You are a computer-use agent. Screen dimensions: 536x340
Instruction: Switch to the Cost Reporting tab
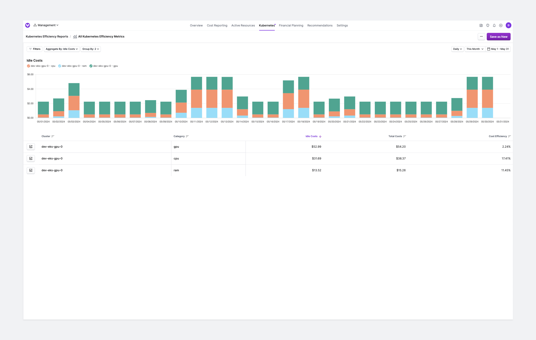click(x=217, y=25)
